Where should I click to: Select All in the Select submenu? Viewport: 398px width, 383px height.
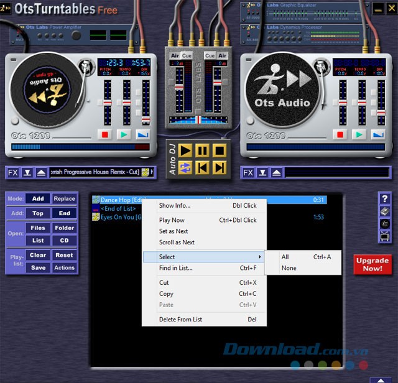coord(285,257)
